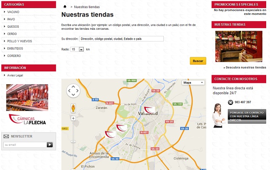
Task: Click the Street View pegman icon
Action: (x=73, y=108)
